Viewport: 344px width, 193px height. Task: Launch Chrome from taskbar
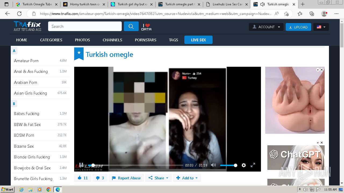48,190
